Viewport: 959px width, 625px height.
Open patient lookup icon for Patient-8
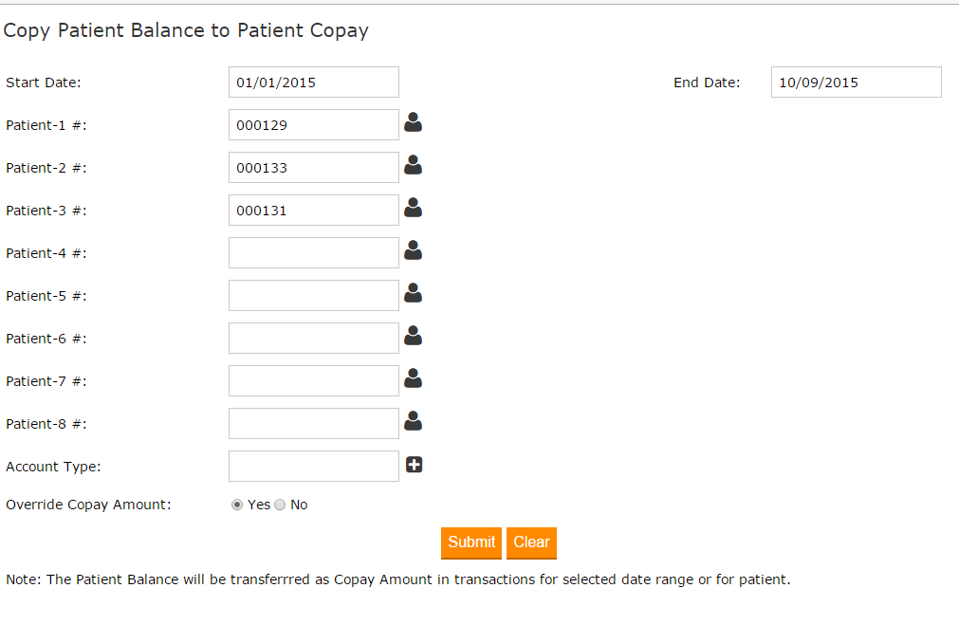point(413,421)
